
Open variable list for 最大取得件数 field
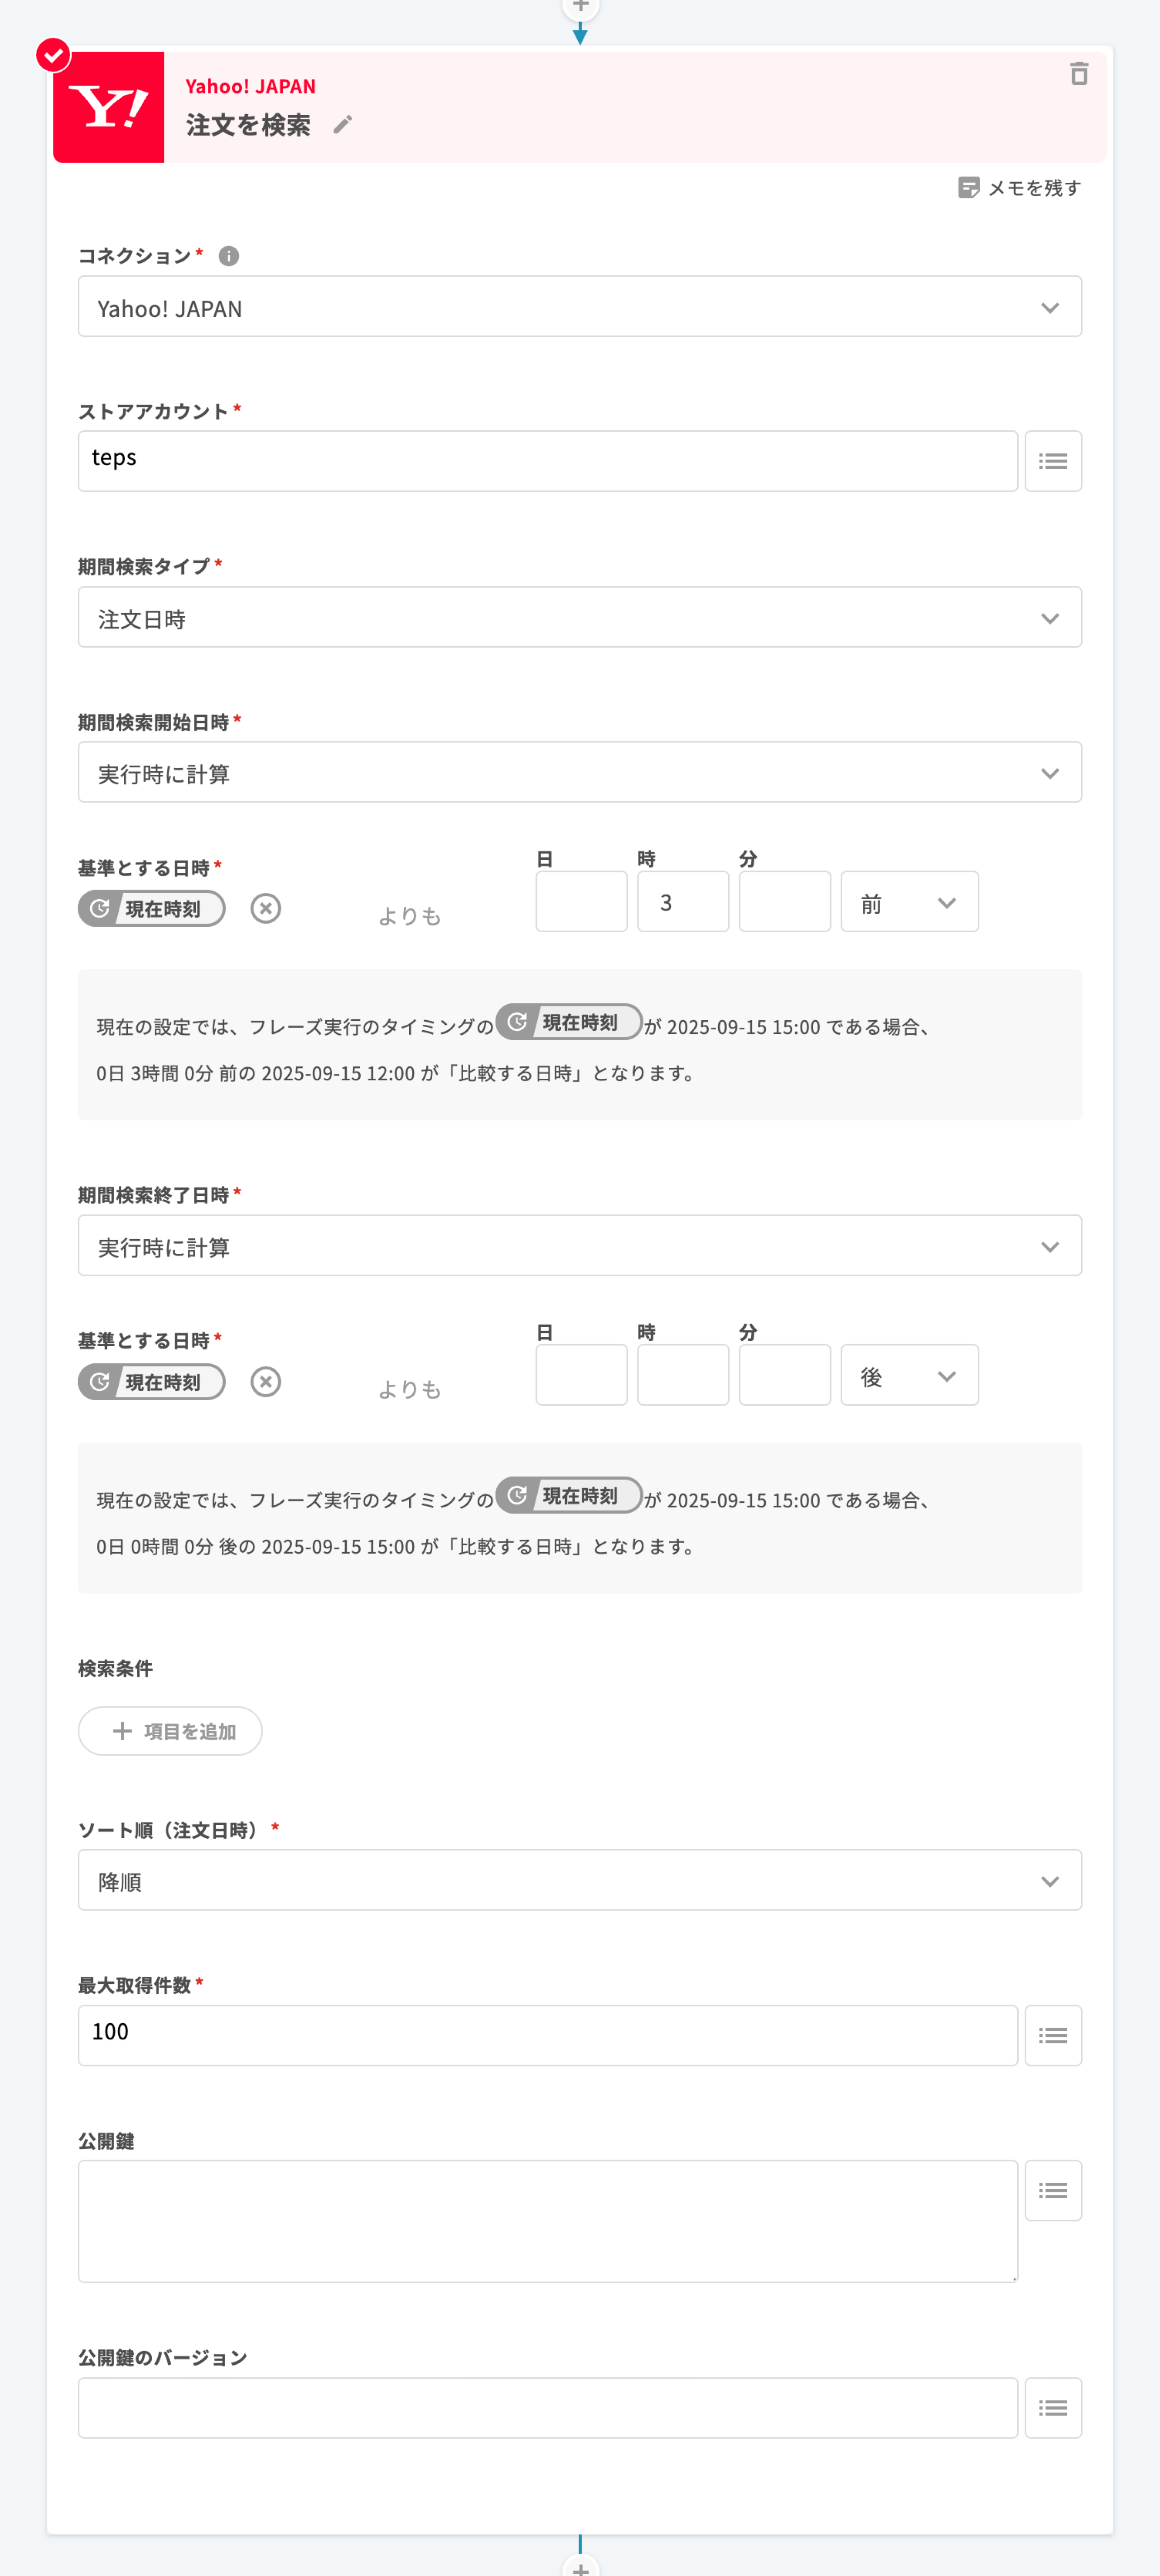(x=1052, y=2035)
